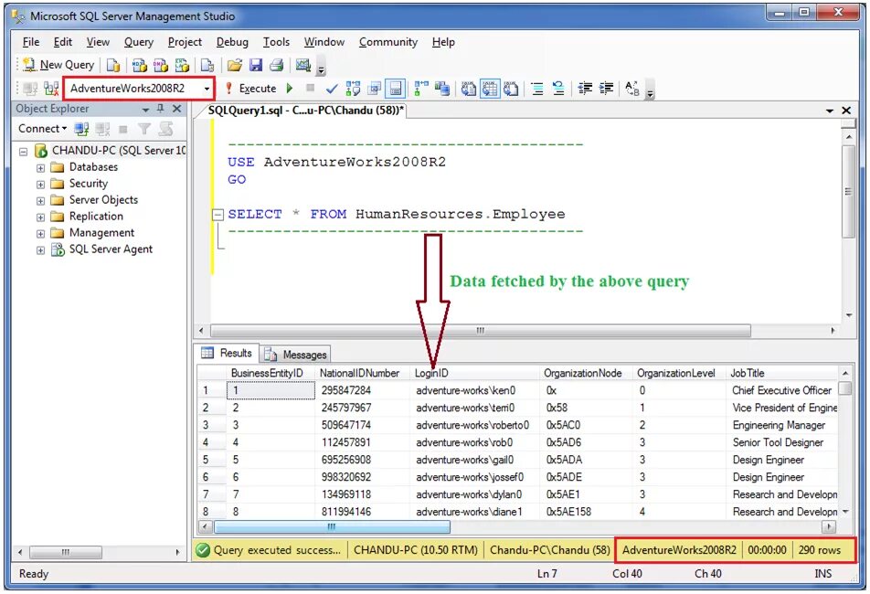The height and width of the screenshot is (594, 870).
Task: Click the query editor horizontal scrollbar
Action: (x=481, y=331)
